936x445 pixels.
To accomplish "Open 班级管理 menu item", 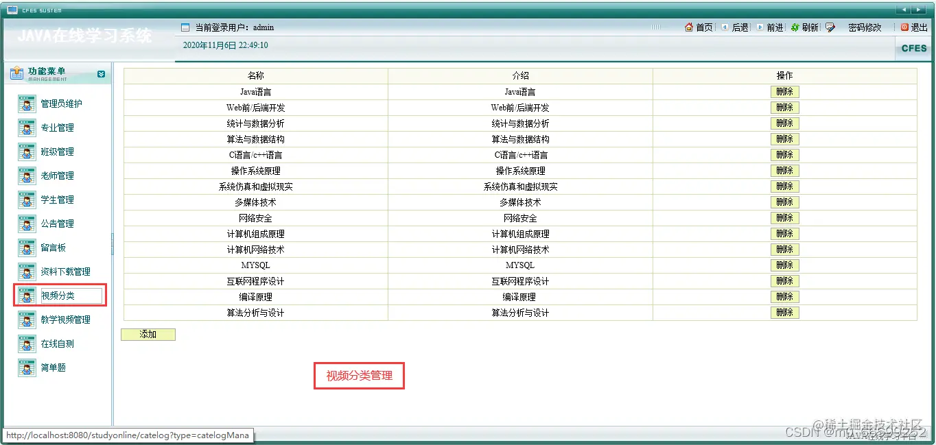I will [58, 152].
